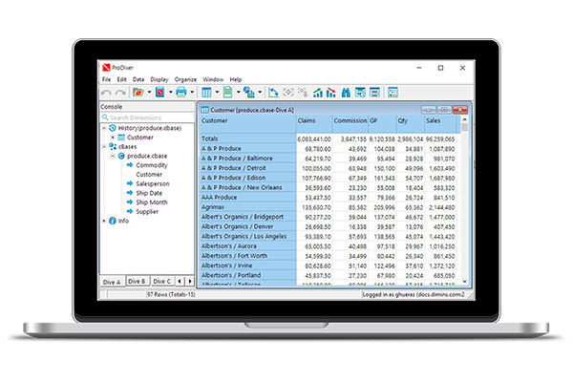The height and width of the screenshot is (382, 573).
Task: Open dropdown arrow next to Save icon
Action: tap(170, 92)
